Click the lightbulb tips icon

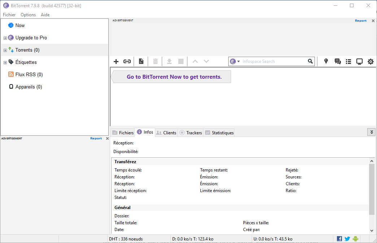coord(326,61)
